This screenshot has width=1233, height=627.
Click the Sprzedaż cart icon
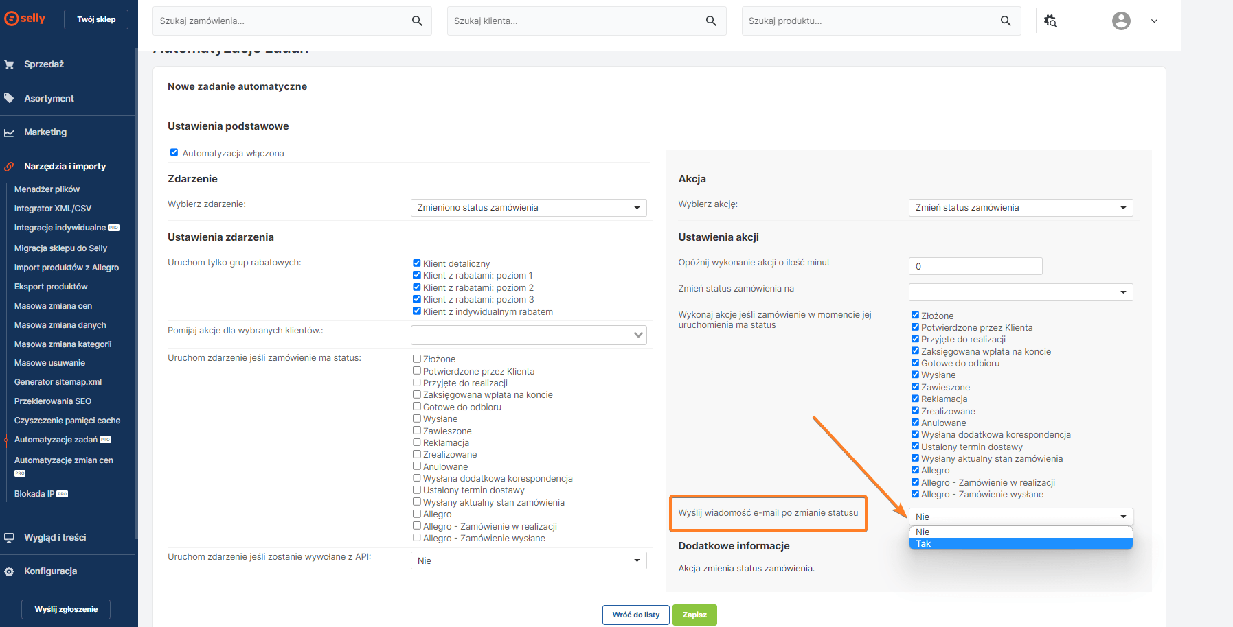pyautogui.click(x=9, y=64)
